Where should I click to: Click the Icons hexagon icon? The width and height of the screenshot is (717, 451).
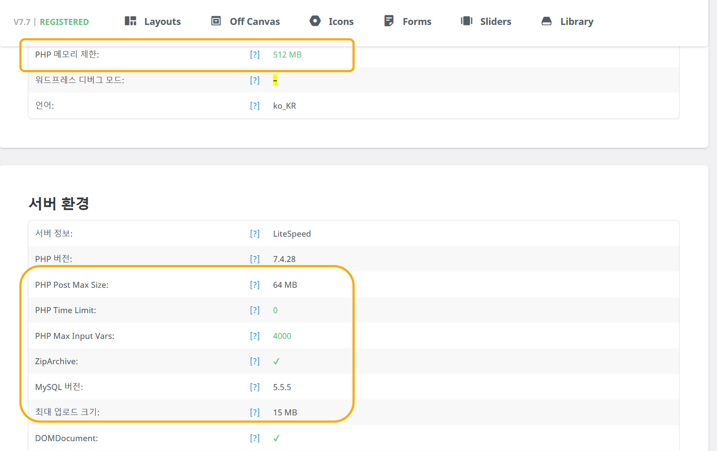tap(315, 21)
